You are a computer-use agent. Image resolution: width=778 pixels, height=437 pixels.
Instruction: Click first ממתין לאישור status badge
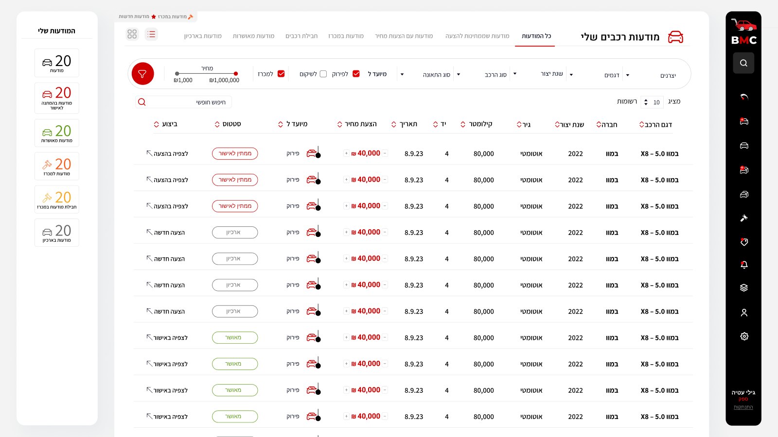pyautogui.click(x=235, y=153)
